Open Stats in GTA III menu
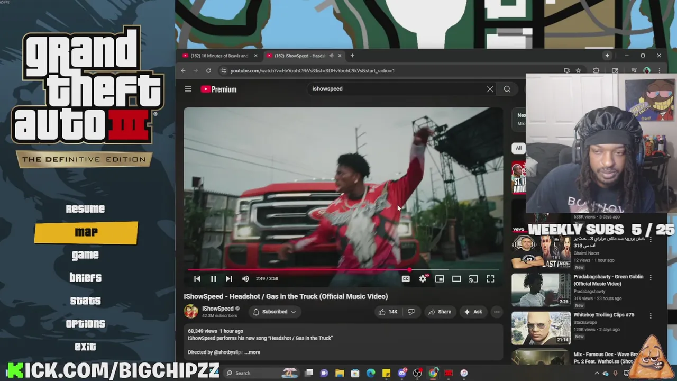 (x=85, y=301)
